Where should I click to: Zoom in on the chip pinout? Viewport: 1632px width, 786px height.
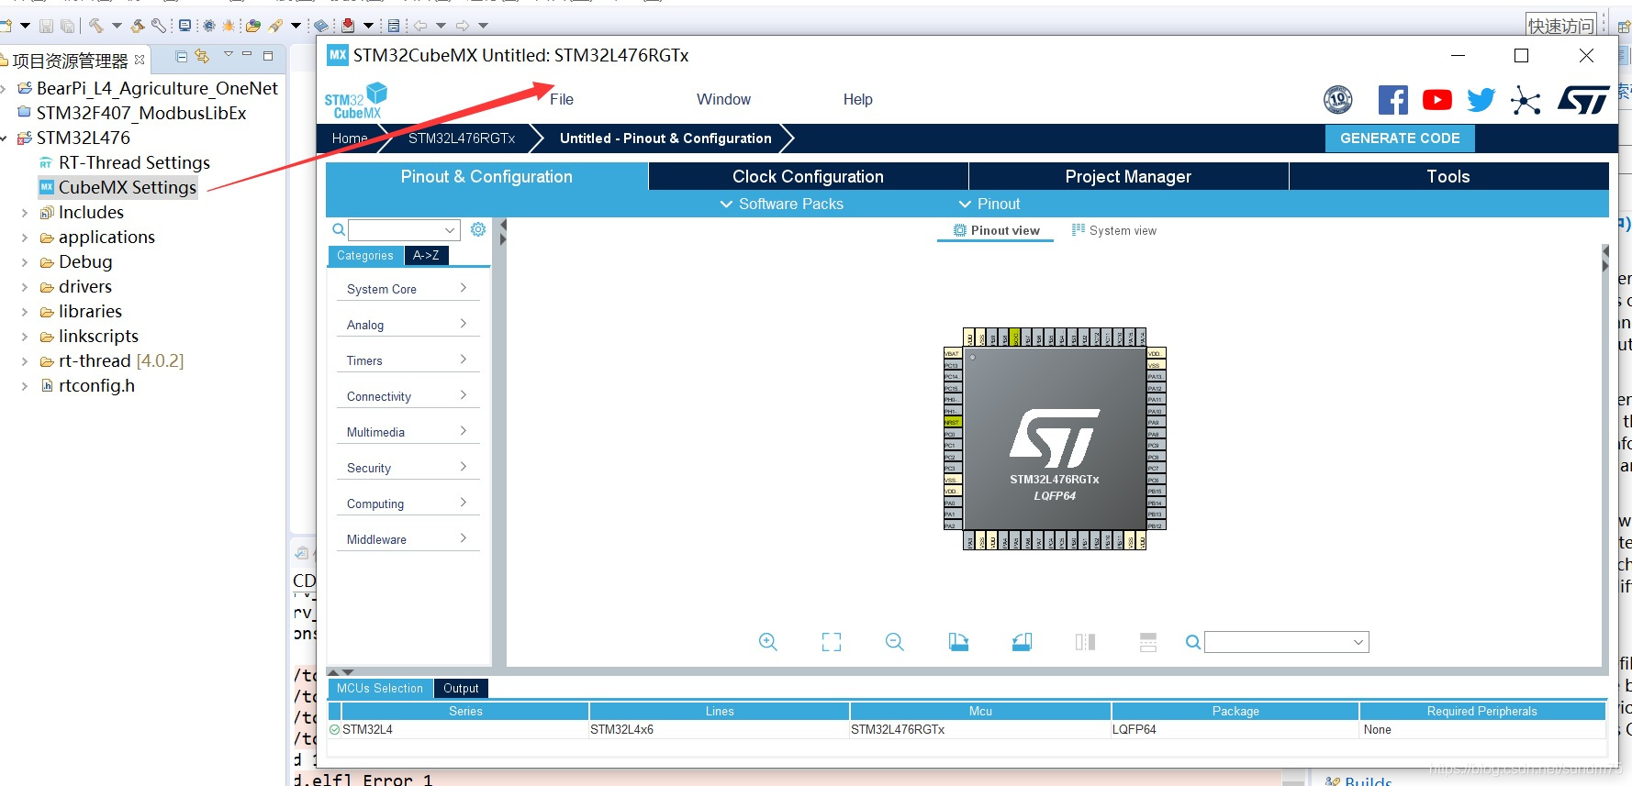[768, 642]
